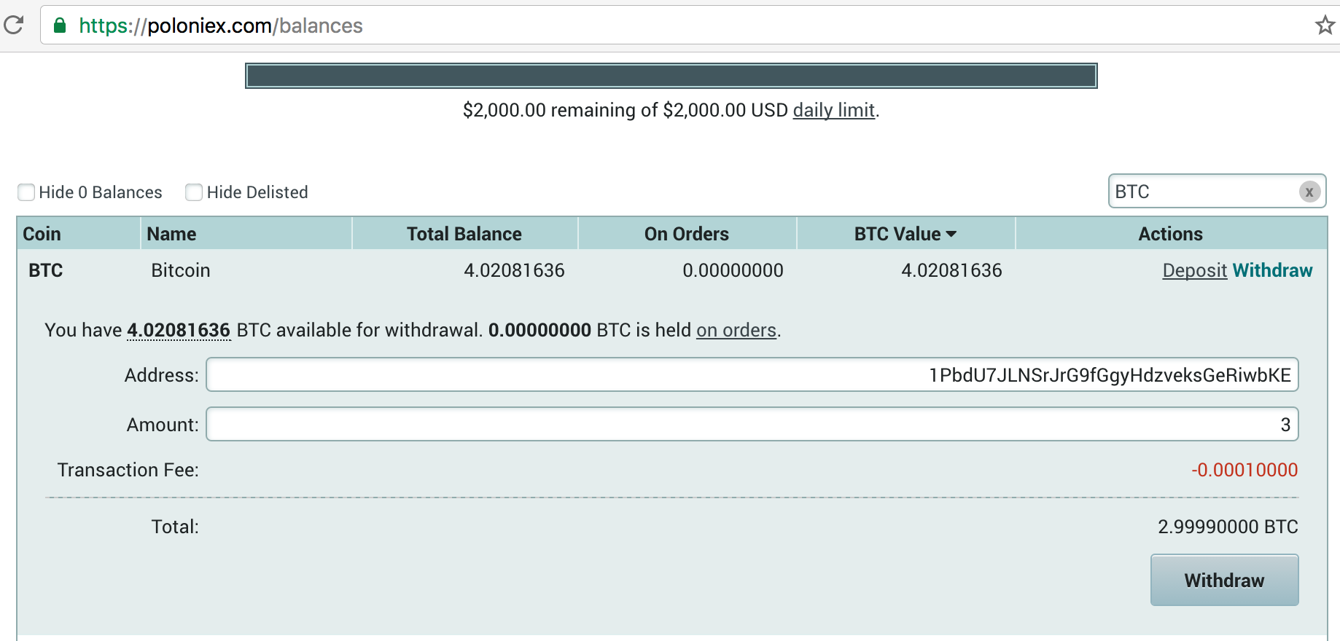Click available balance 4.02081636 to fill amount
The width and height of the screenshot is (1340, 641).
(179, 330)
